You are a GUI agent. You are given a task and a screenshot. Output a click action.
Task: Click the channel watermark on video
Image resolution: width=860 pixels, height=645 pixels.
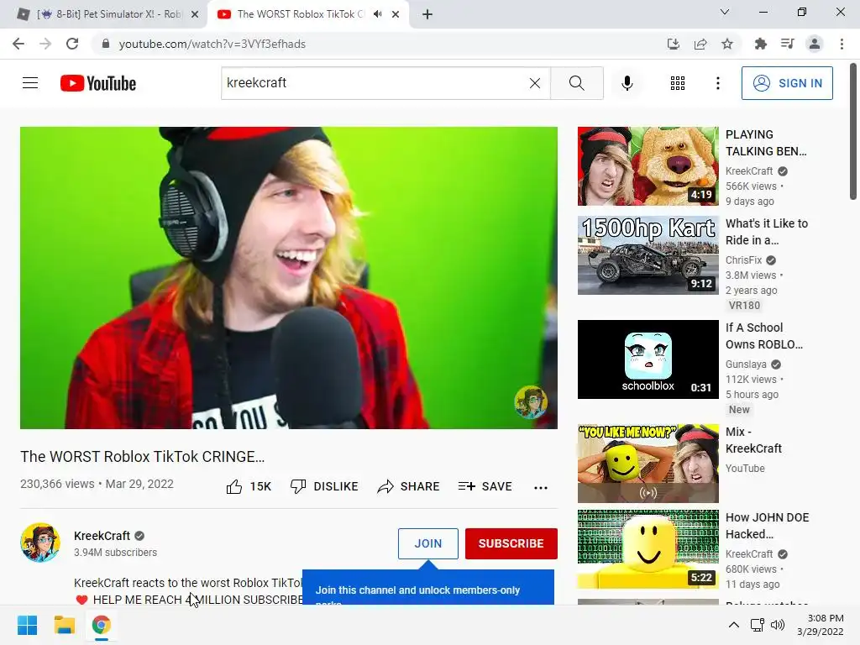(531, 402)
